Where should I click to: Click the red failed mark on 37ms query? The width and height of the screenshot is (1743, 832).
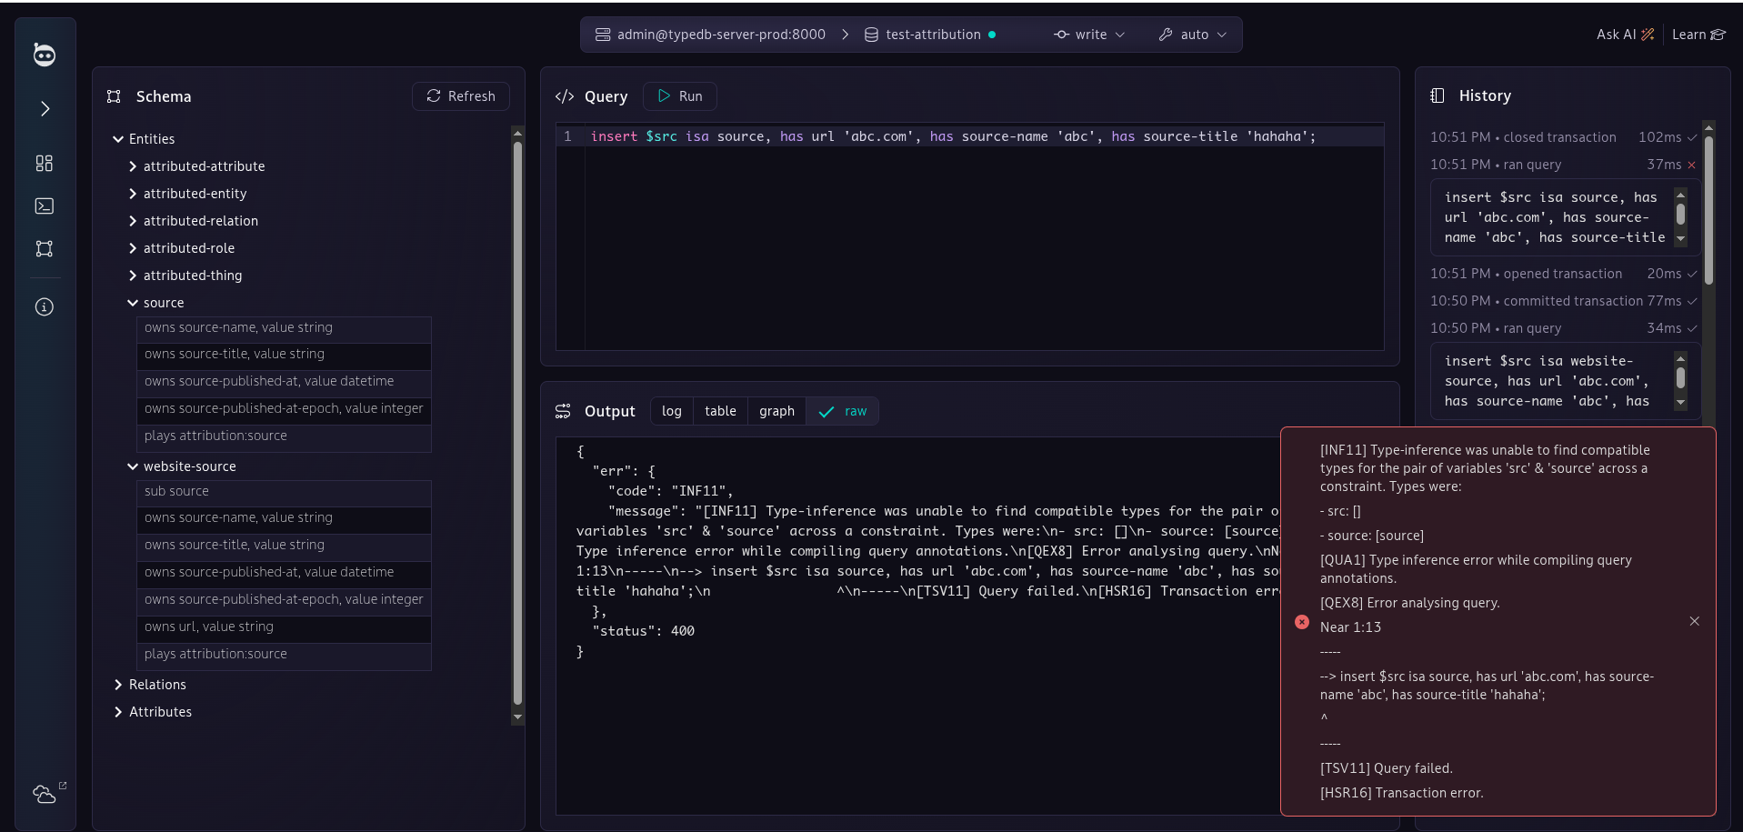(1691, 165)
